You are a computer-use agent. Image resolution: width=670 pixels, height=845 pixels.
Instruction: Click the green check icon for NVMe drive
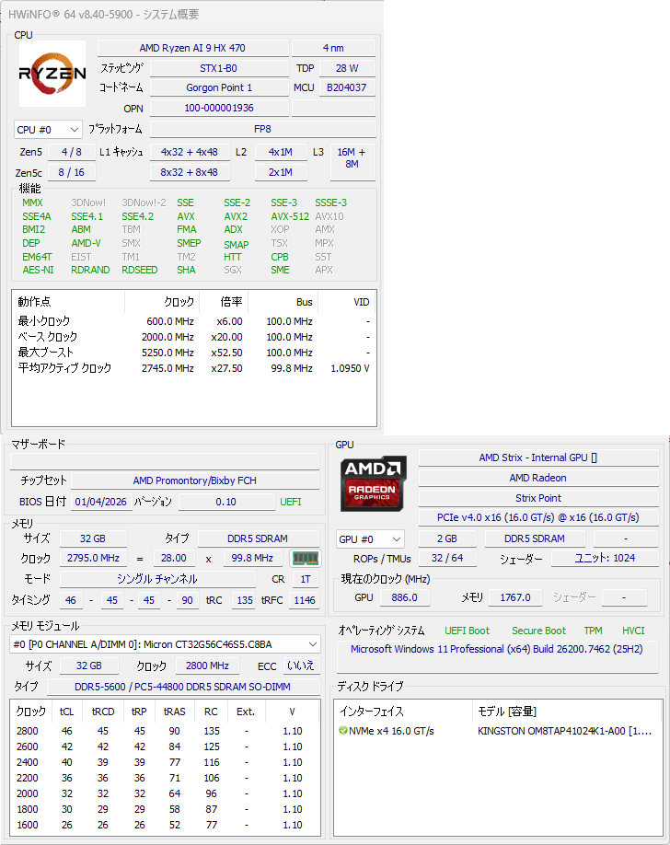[x=342, y=731]
